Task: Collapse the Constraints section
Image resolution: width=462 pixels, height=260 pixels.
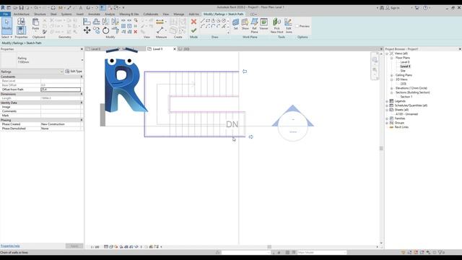Action: pyautogui.click(x=82, y=77)
